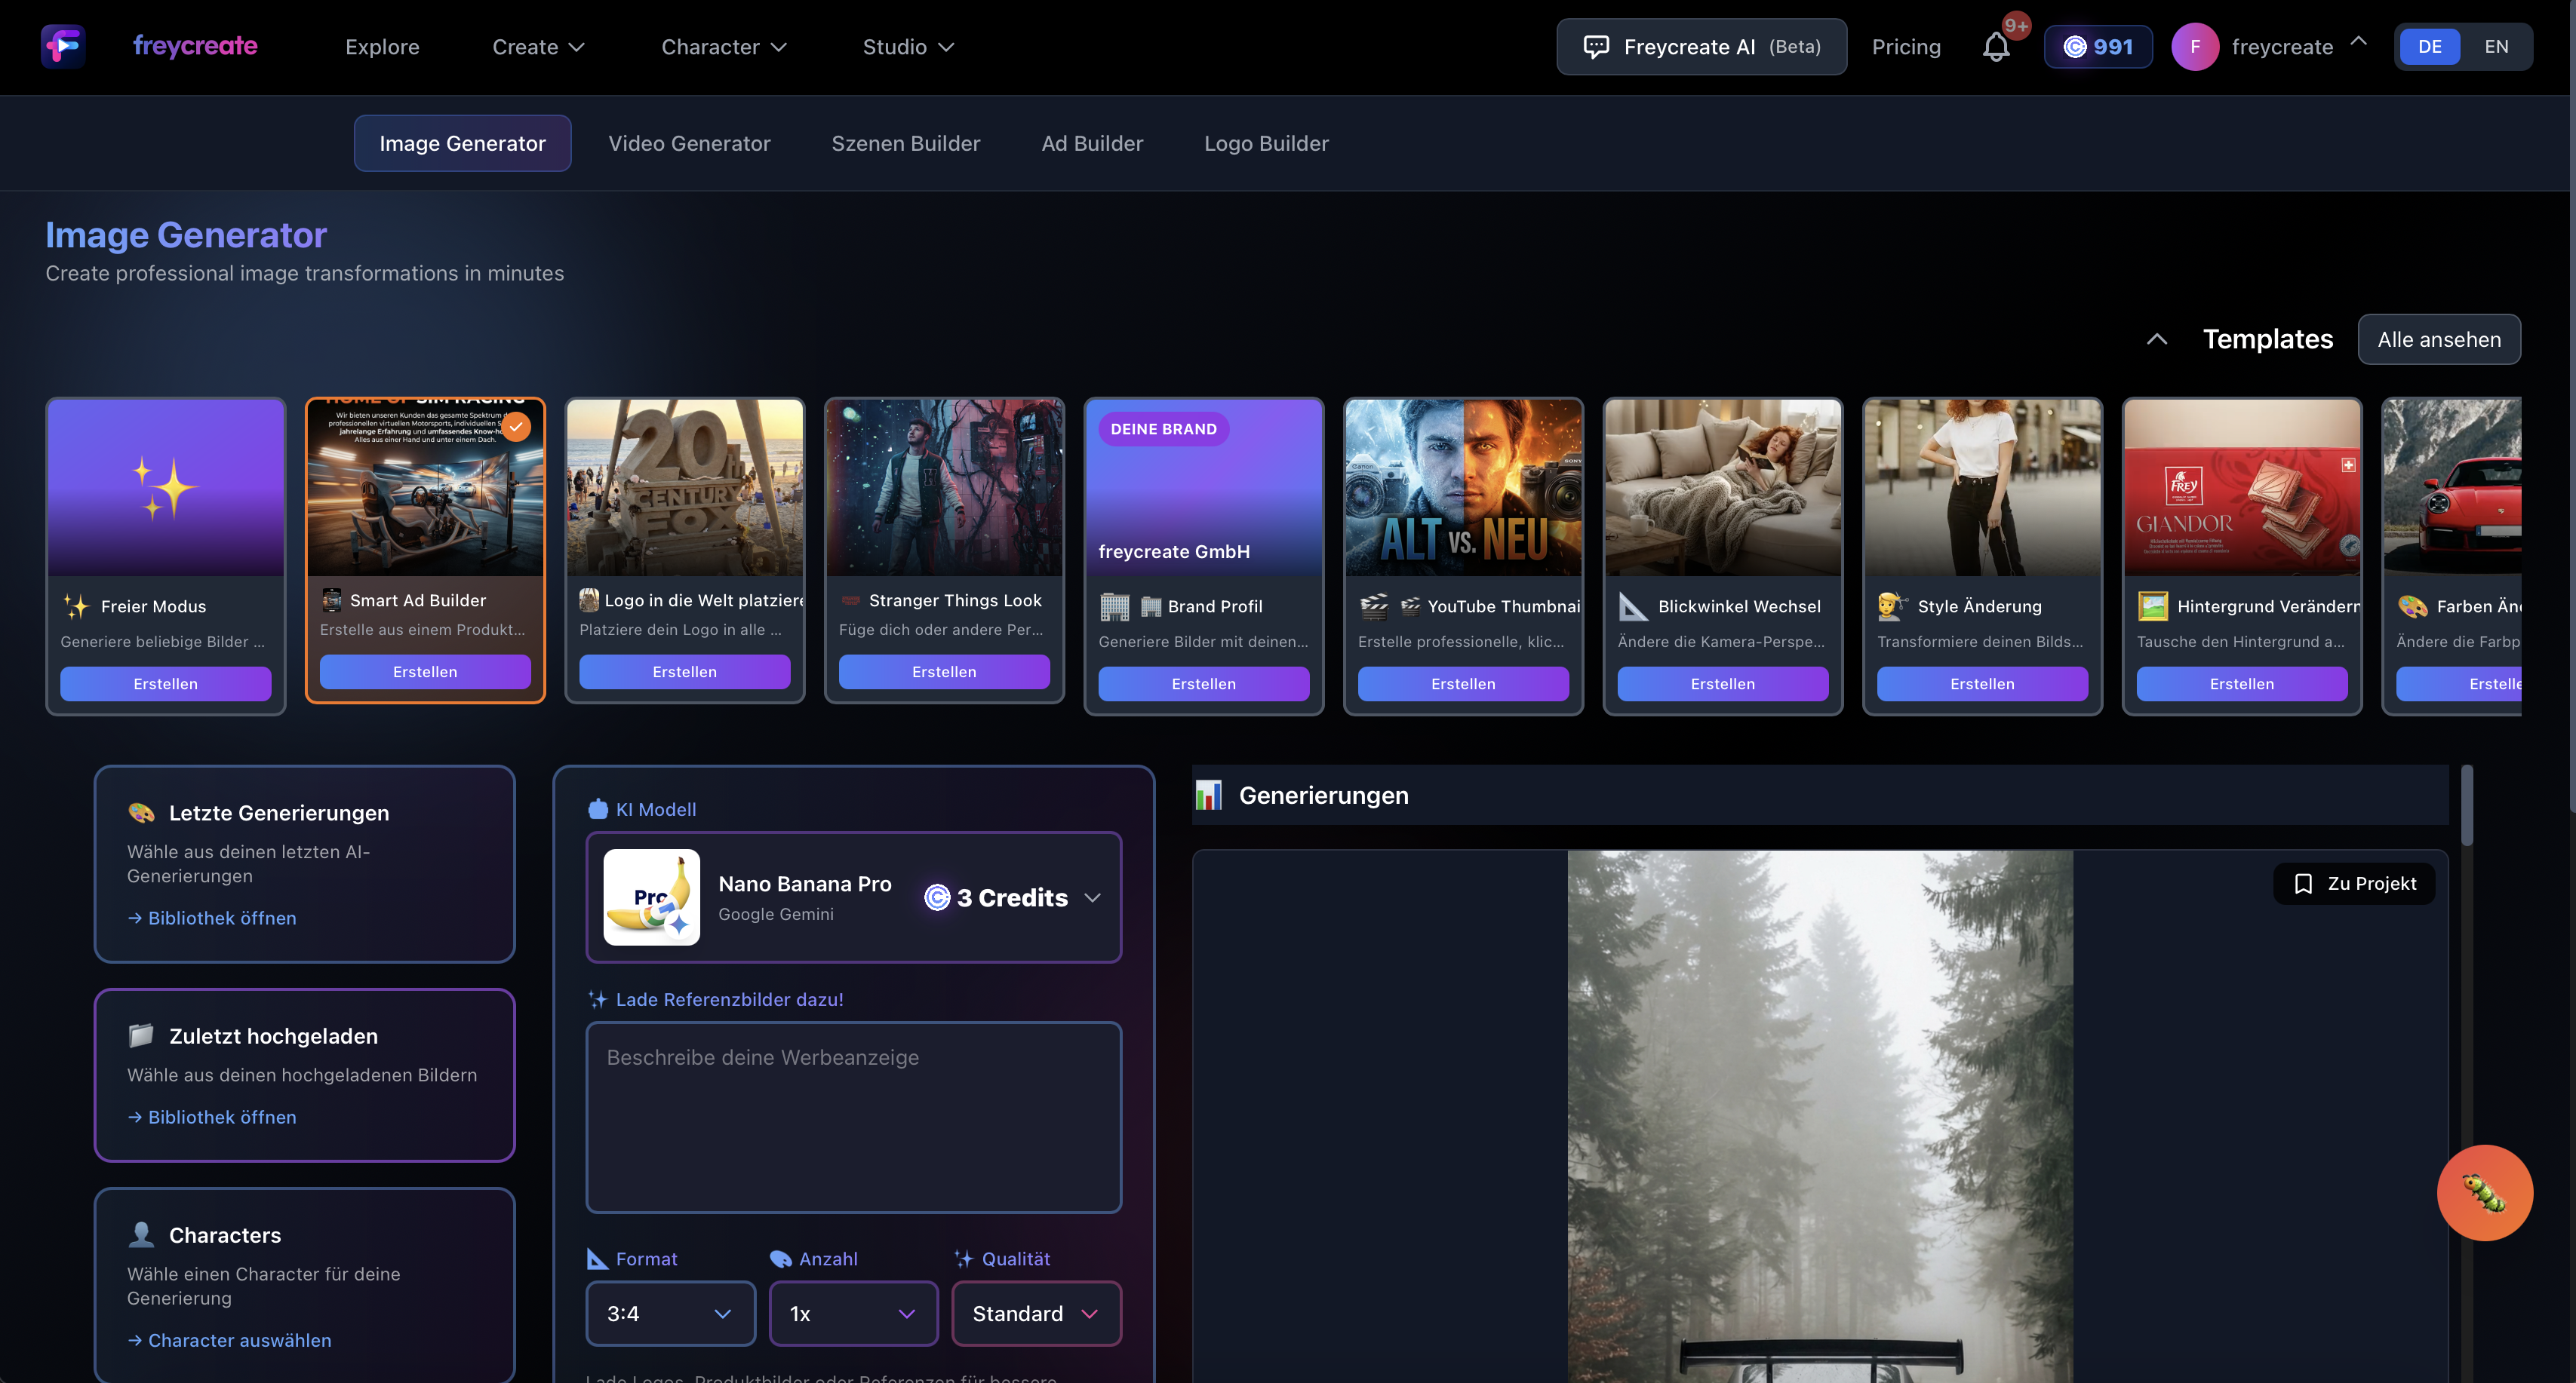Click the Zu Projekt bookmark icon
Viewport: 2576px width, 1383px height.
point(2303,883)
